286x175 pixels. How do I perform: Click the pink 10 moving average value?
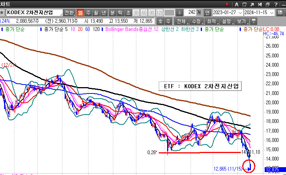[73, 29]
